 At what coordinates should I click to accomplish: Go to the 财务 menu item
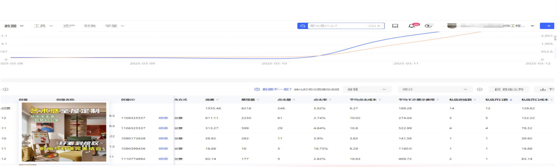pos(90,26)
